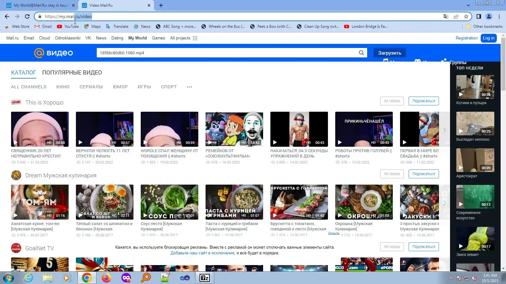Open File Explorer from the taskbar

pos(48,278)
